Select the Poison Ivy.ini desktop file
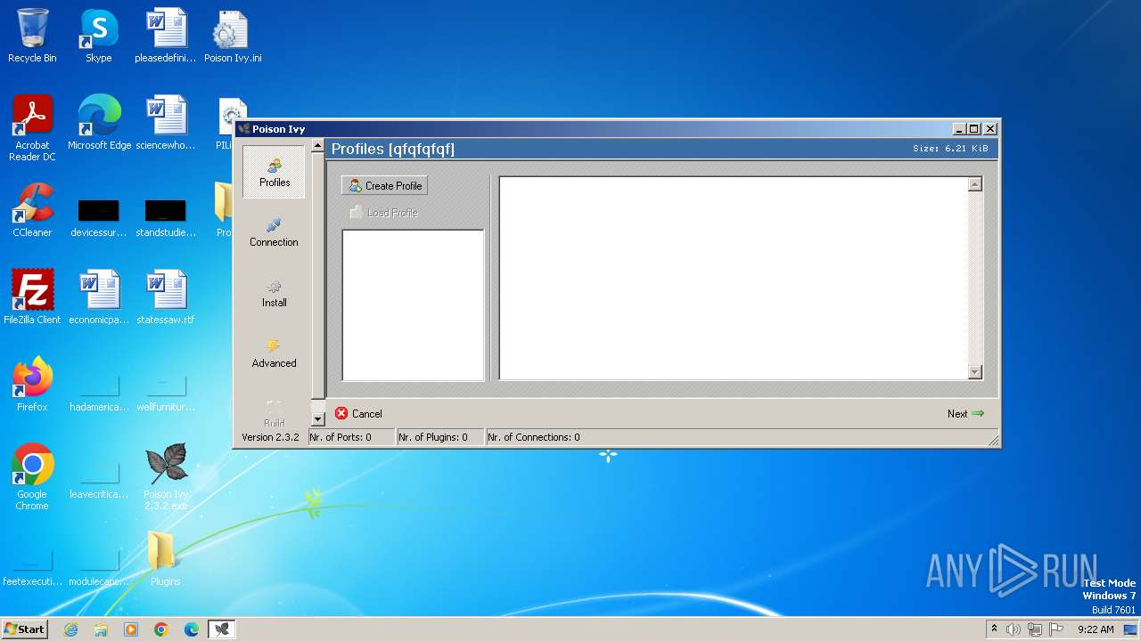The width and height of the screenshot is (1141, 641). coord(232,37)
